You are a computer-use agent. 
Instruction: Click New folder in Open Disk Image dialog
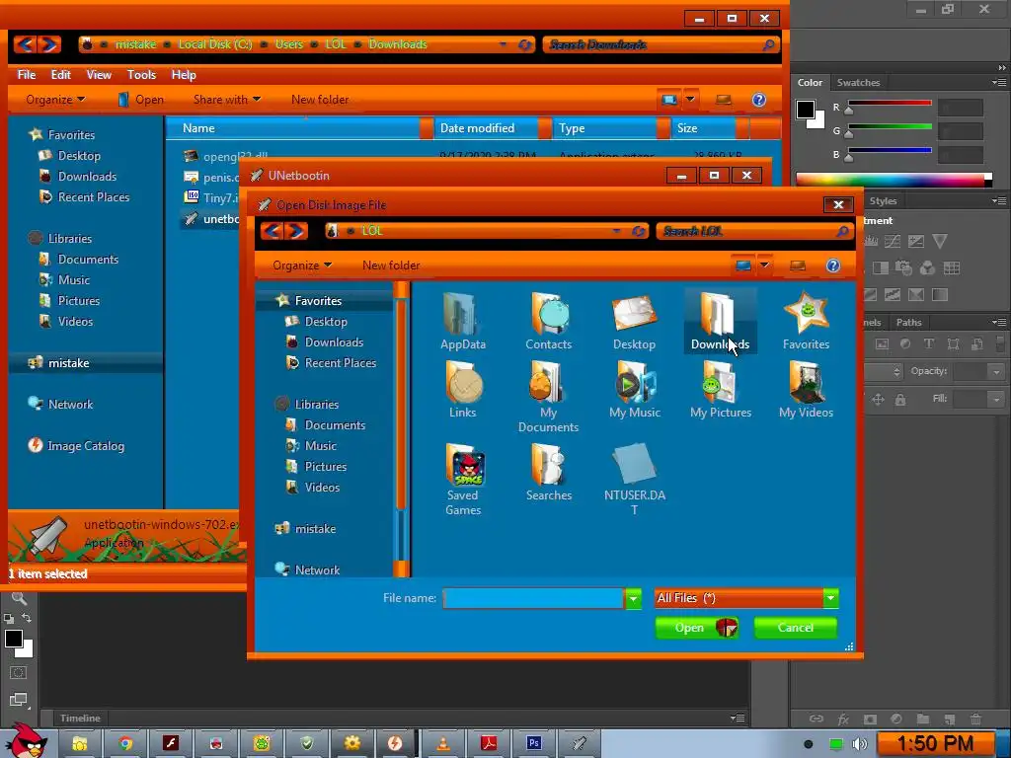[x=391, y=265]
